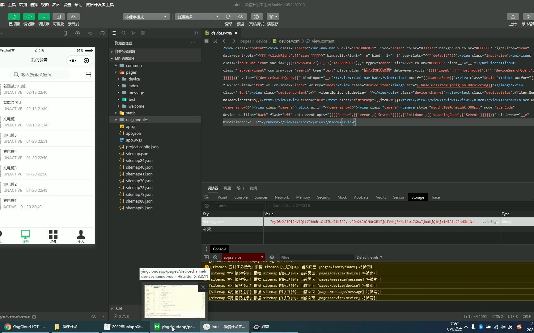Click the simulator record/stop circle icon
This screenshot has height=333, width=534.
78,33
